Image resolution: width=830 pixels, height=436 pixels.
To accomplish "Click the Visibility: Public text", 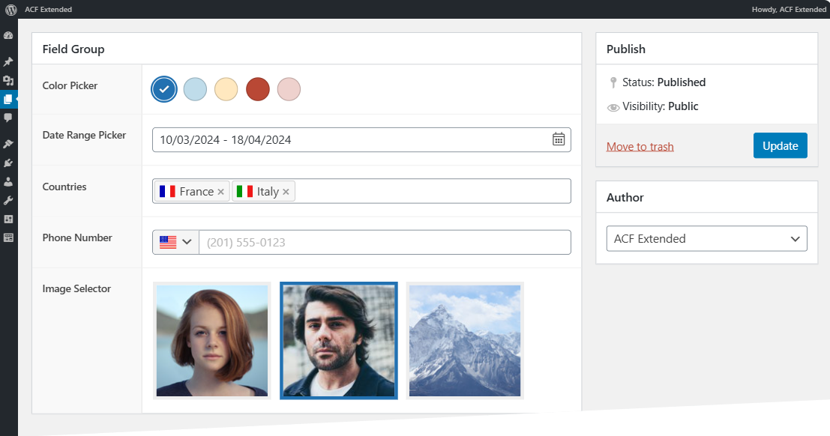I will point(660,106).
